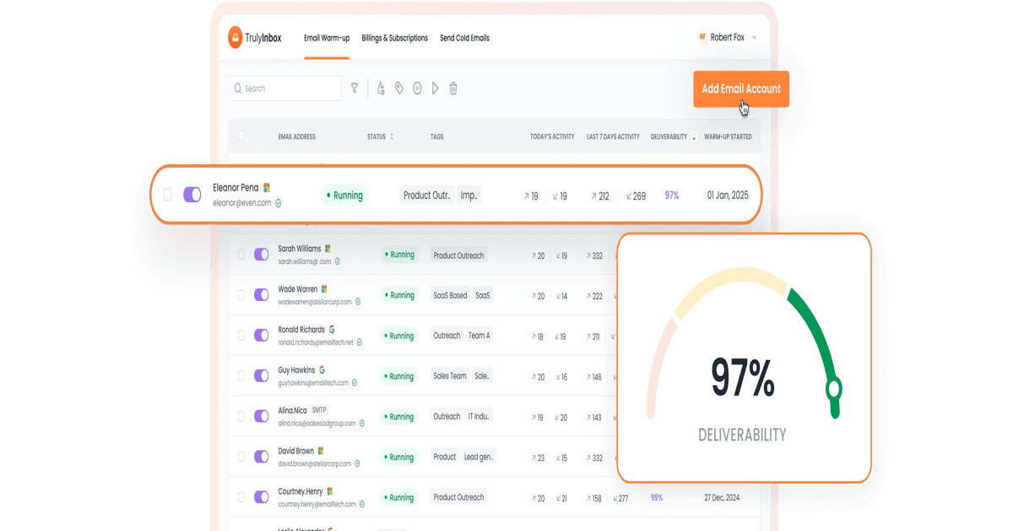Viewport: 1013px width, 531px height.
Task: Check the Alina.Nica row checkbox
Action: tap(241, 416)
